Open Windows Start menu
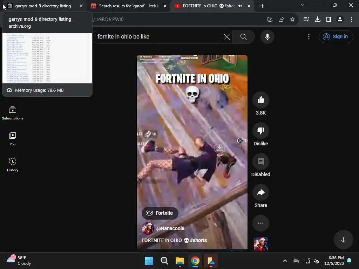The height and width of the screenshot is (269, 359). [x=149, y=261]
